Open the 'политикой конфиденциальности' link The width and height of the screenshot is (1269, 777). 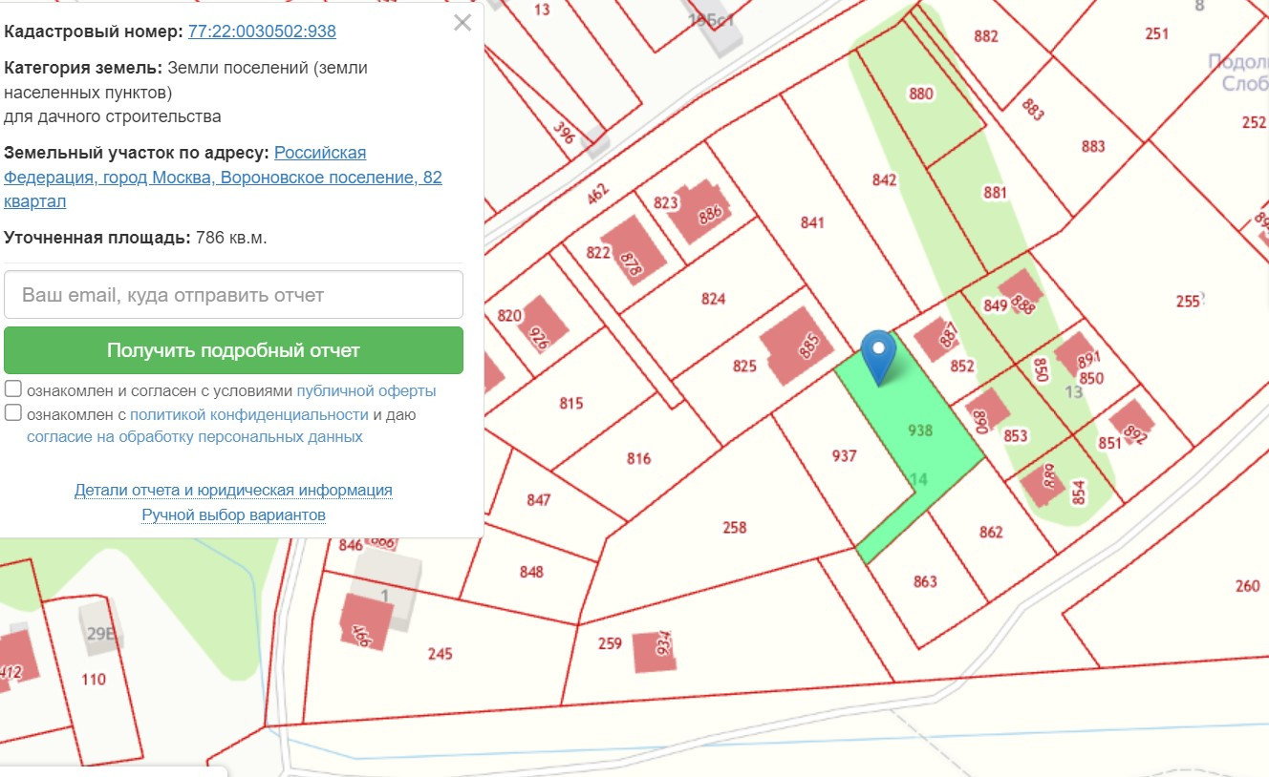click(x=248, y=414)
